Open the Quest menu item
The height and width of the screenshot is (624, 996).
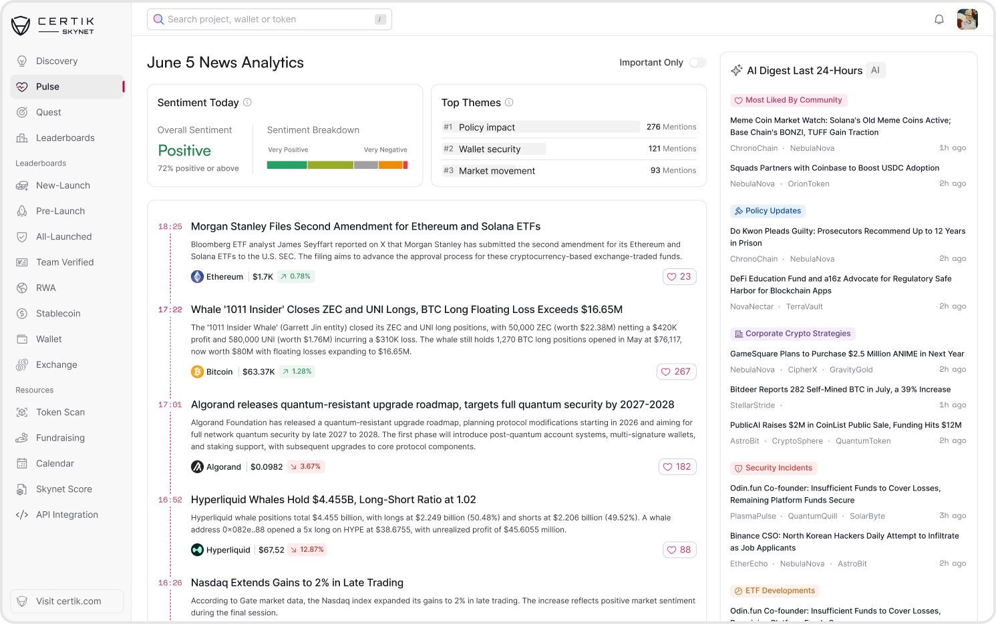tap(67, 112)
